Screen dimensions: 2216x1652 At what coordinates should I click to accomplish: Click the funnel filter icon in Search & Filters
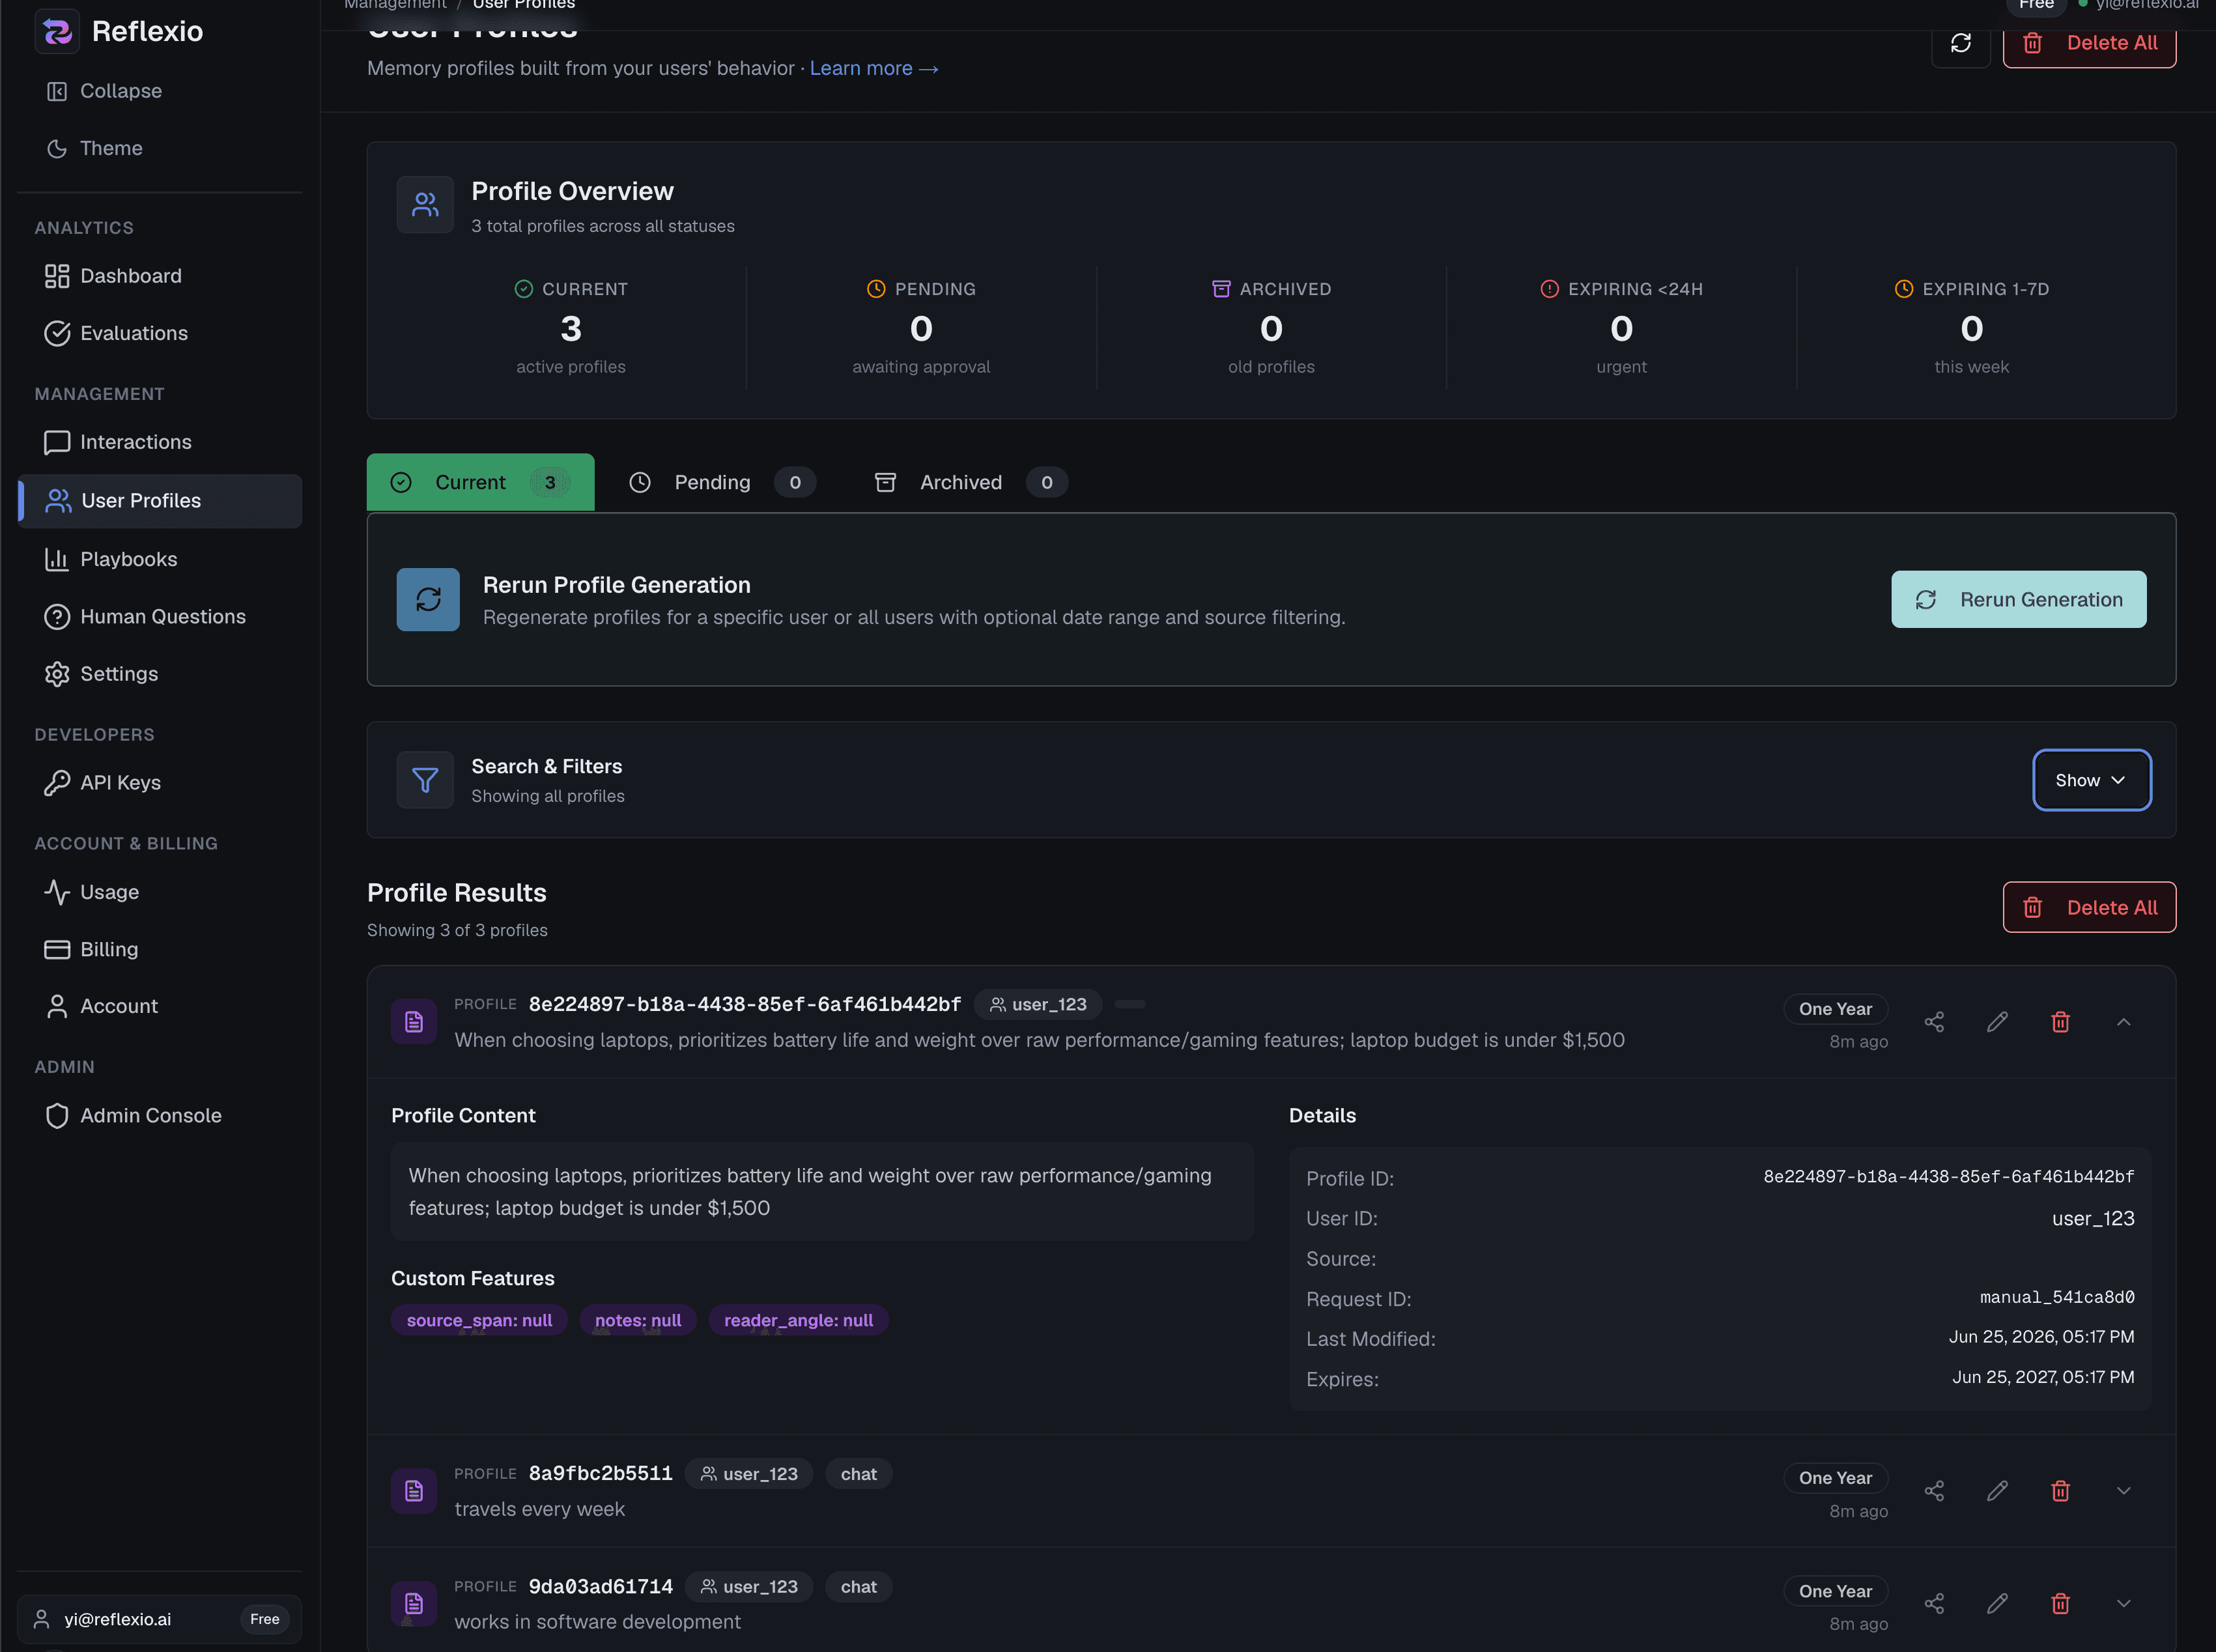(425, 780)
